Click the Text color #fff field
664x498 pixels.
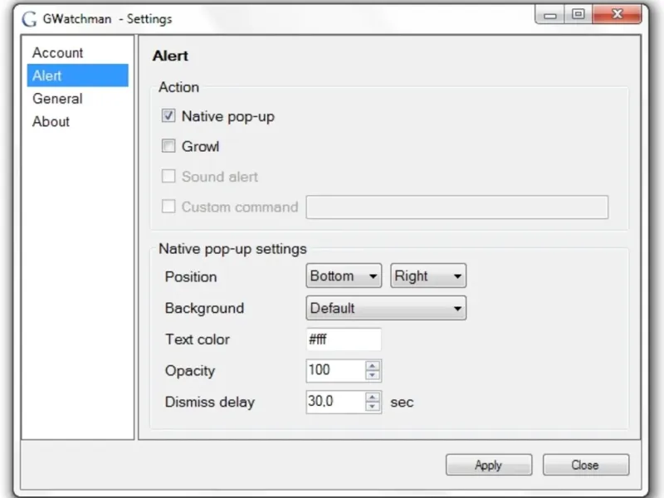click(343, 339)
